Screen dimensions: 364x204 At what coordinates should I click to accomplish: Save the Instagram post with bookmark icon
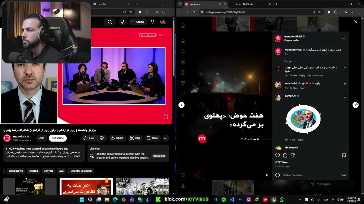344,155
